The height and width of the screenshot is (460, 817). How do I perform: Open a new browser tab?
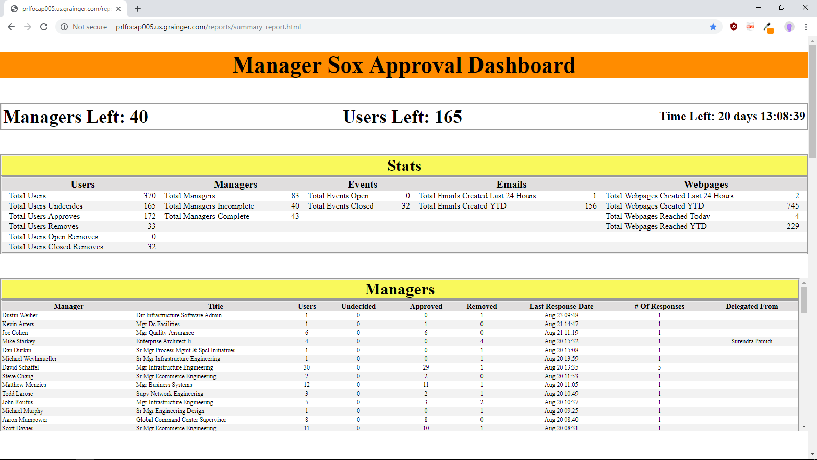138,9
